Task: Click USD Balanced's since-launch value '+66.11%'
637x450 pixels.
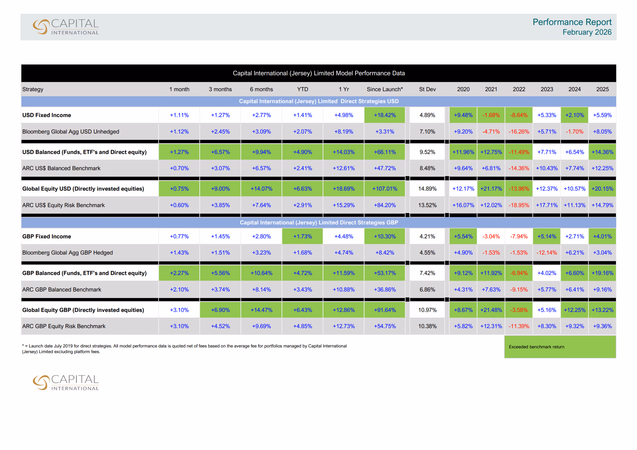Action: [385, 152]
